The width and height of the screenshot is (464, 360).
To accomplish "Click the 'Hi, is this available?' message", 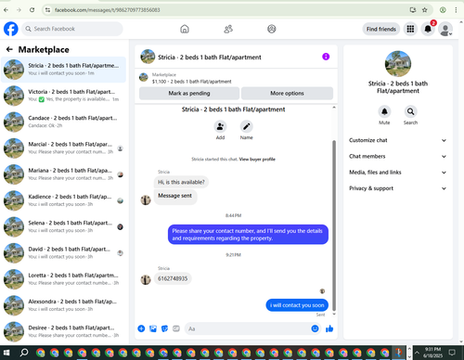I will pos(181,182).
